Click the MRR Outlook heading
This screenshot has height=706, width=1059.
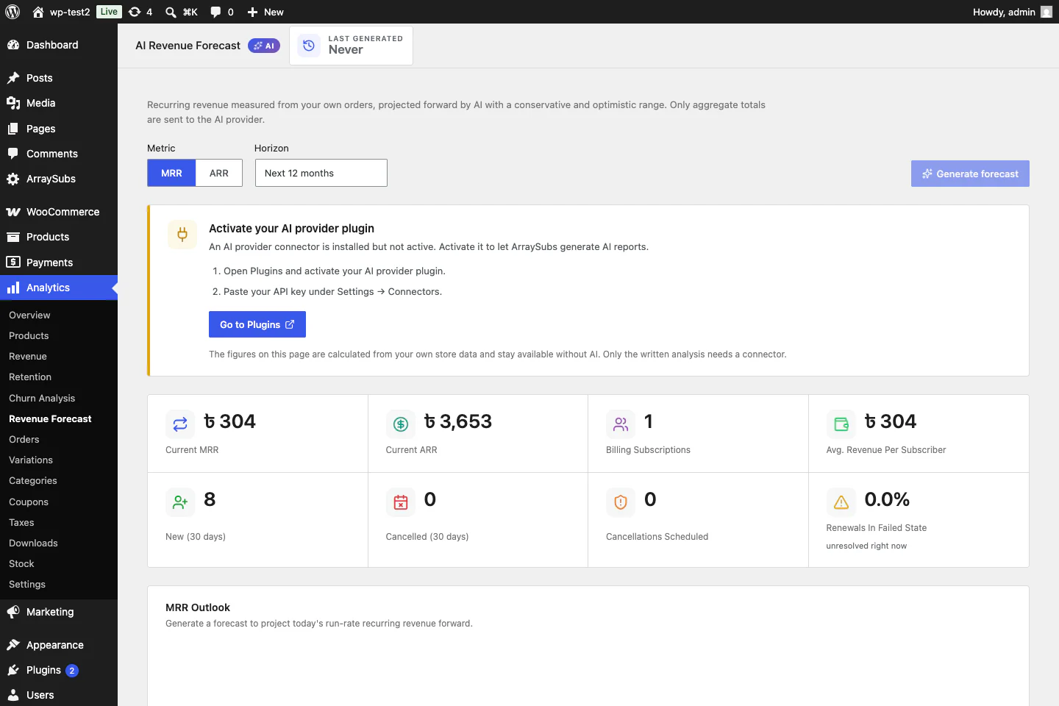click(198, 607)
